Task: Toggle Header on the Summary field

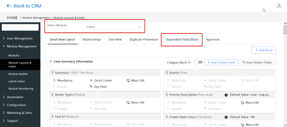Action: (x=60, y=87)
